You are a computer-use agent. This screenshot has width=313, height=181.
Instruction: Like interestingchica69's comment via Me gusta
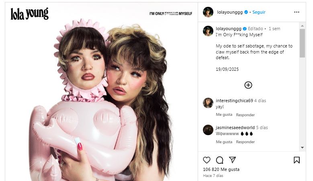224,115
